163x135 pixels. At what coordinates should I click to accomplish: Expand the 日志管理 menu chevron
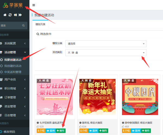pos(25,115)
